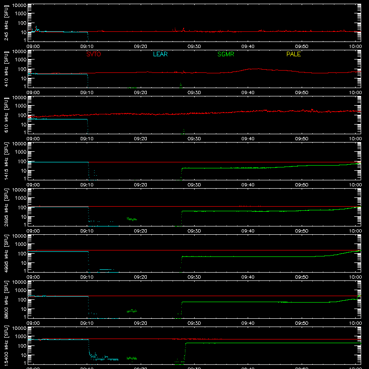Click the 2695 MHz [SFU] axis title
This screenshot has width=369, height=369.
(x=6, y=207)
